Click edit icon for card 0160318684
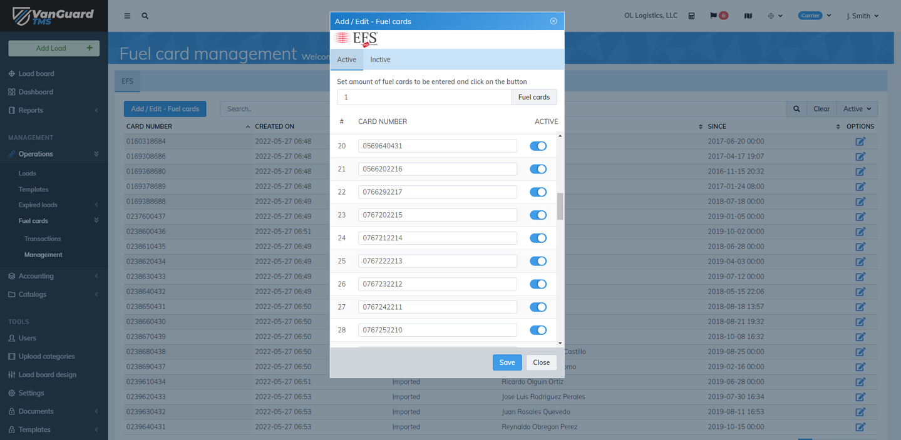This screenshot has width=901, height=440. pyautogui.click(x=860, y=141)
